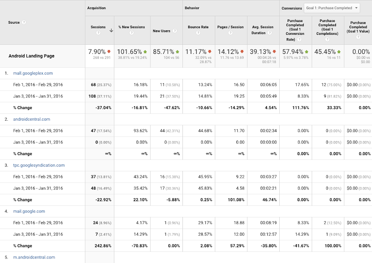Sort by New Users column header
372x263 pixels.
click(161, 31)
